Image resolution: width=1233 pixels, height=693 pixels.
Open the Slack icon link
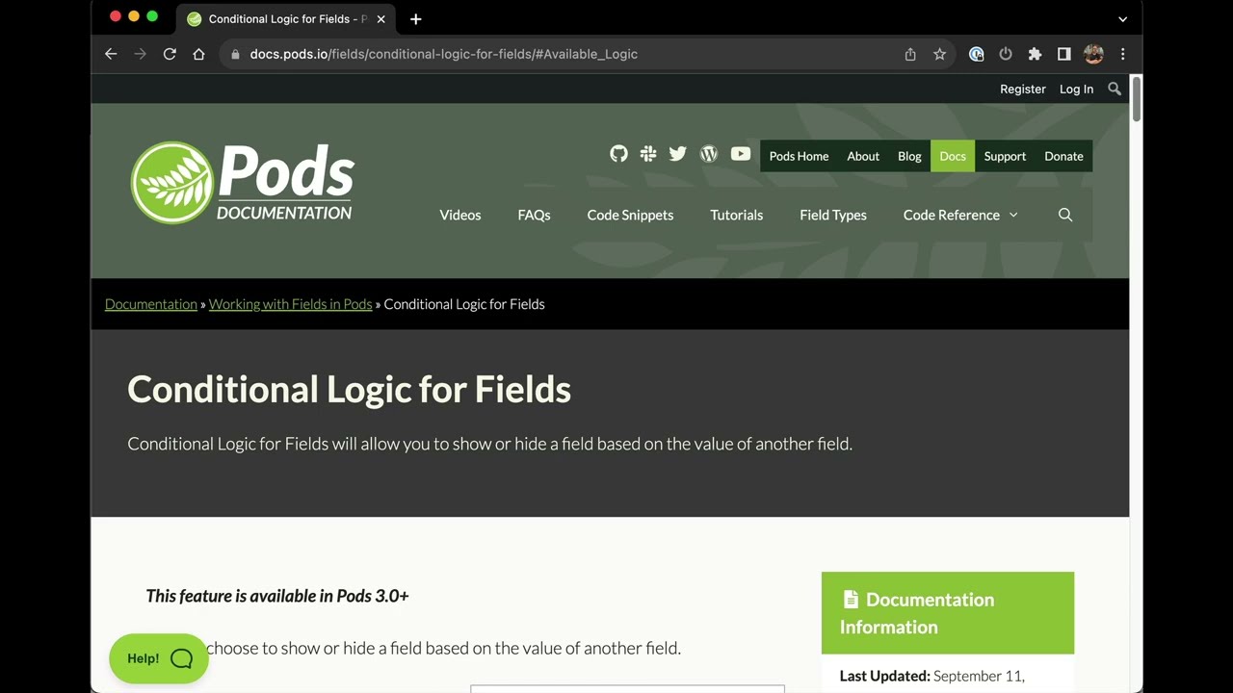tap(648, 154)
